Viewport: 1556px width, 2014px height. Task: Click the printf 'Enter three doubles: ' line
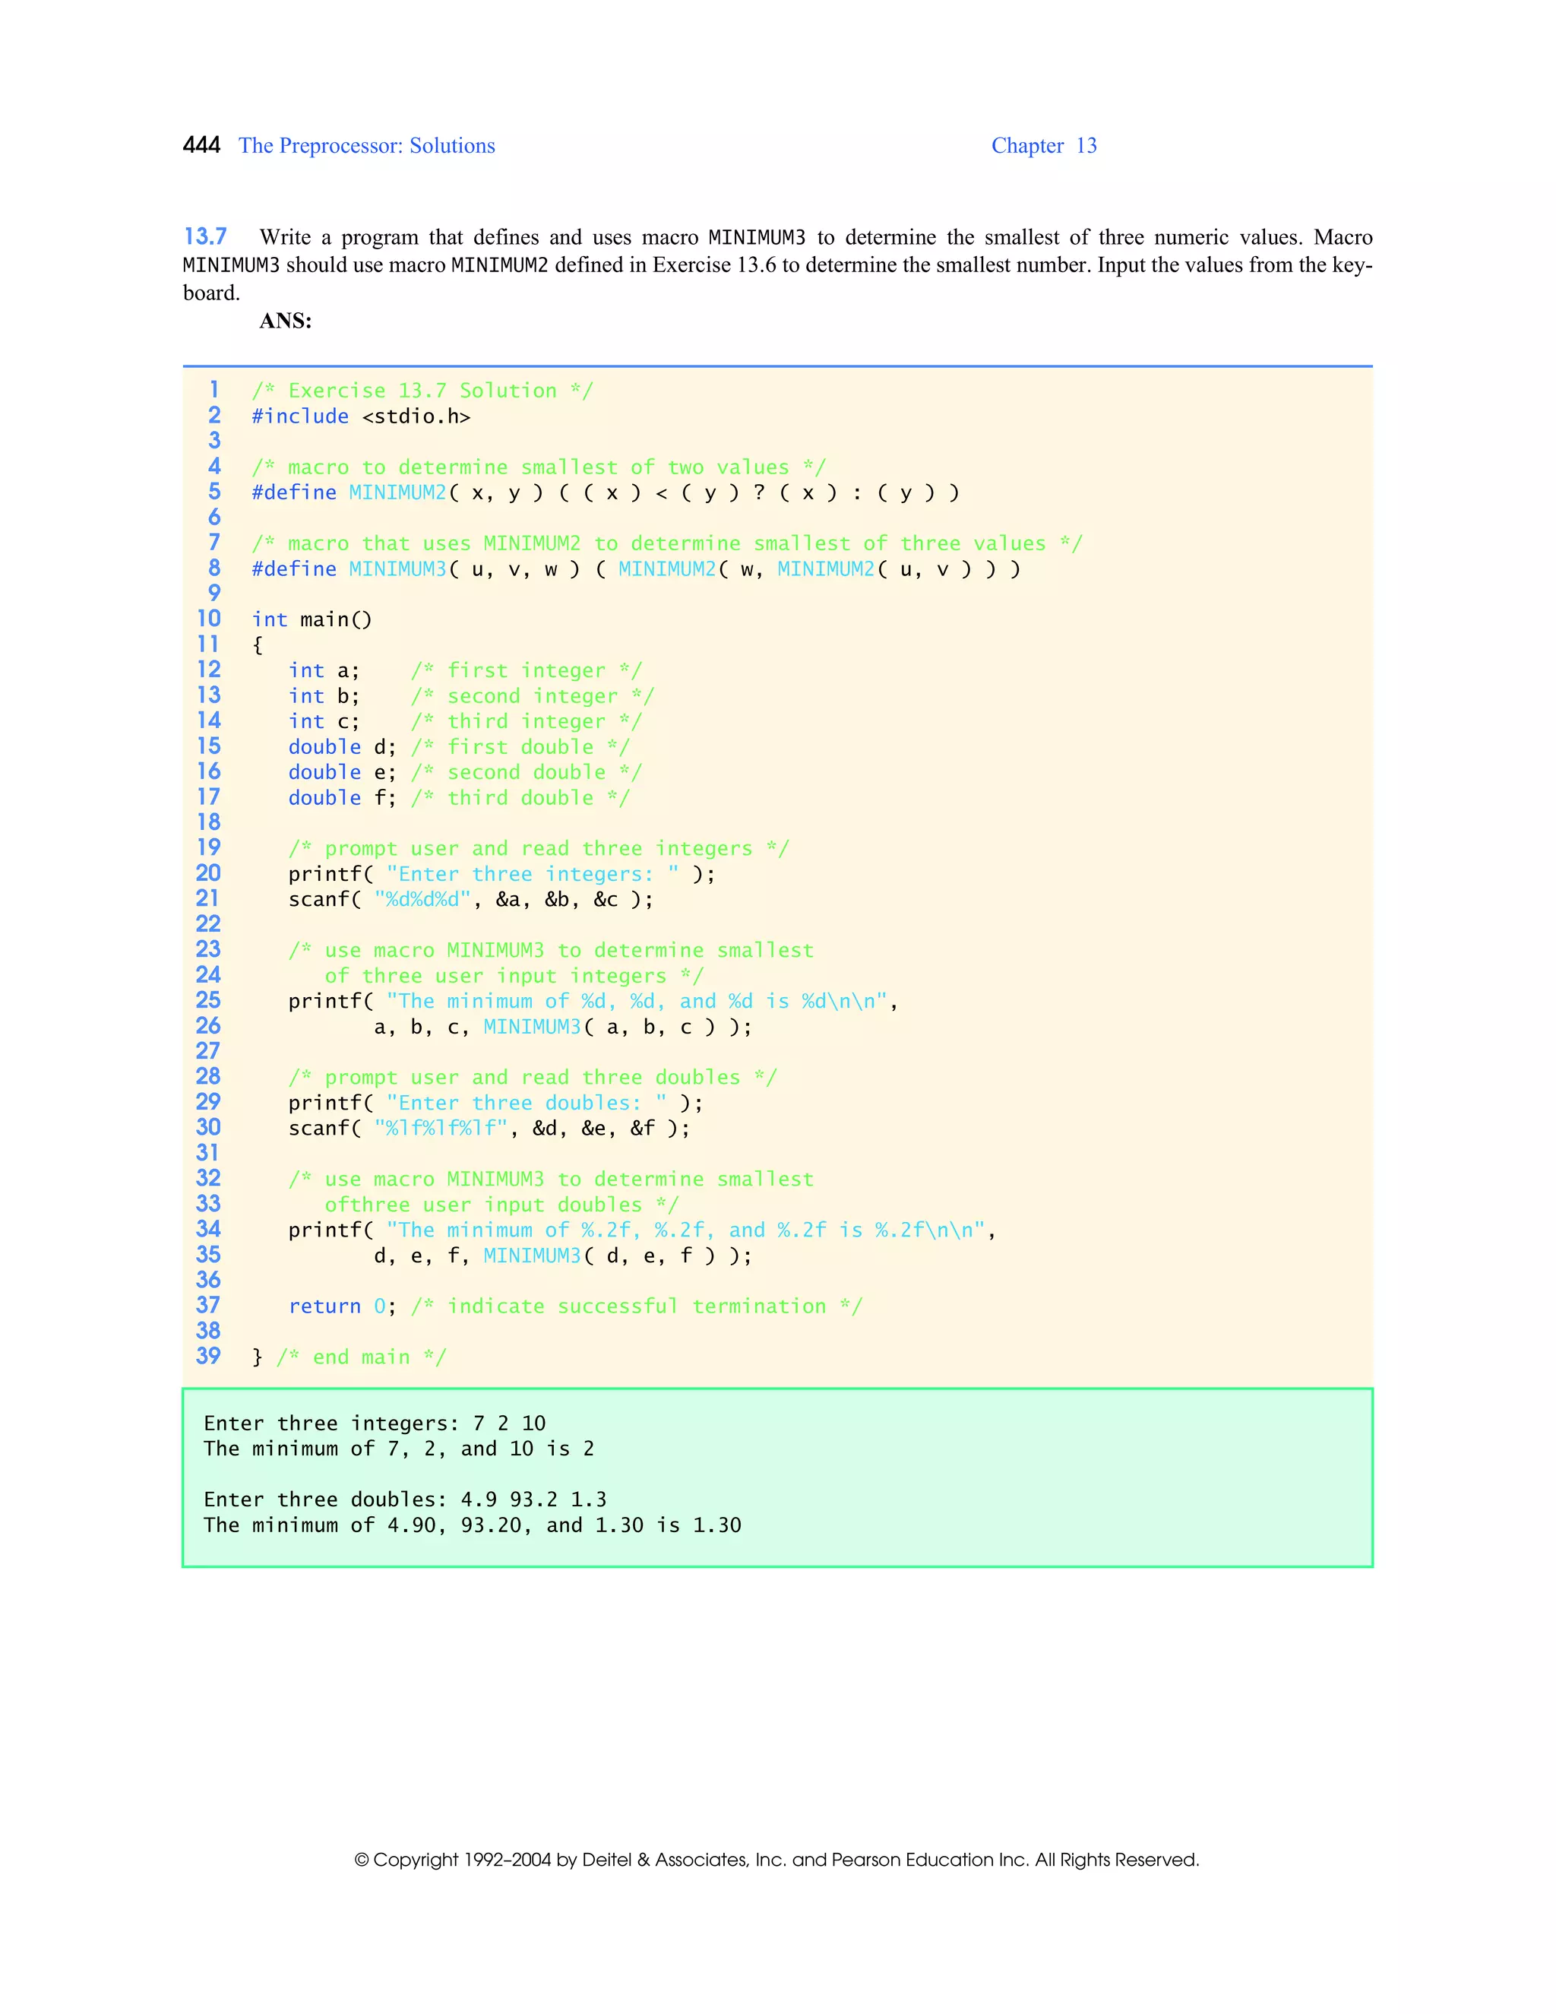click(x=496, y=1104)
